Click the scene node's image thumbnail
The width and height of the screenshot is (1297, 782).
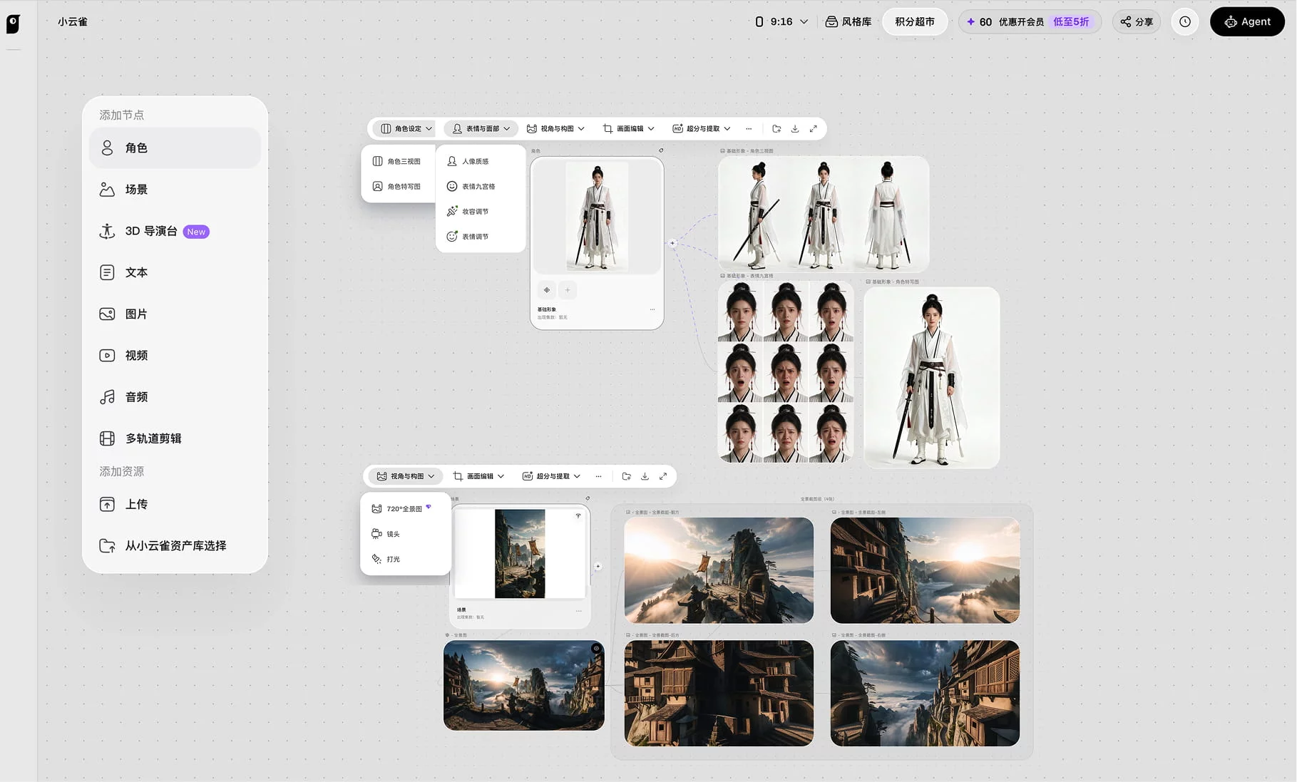click(520, 553)
